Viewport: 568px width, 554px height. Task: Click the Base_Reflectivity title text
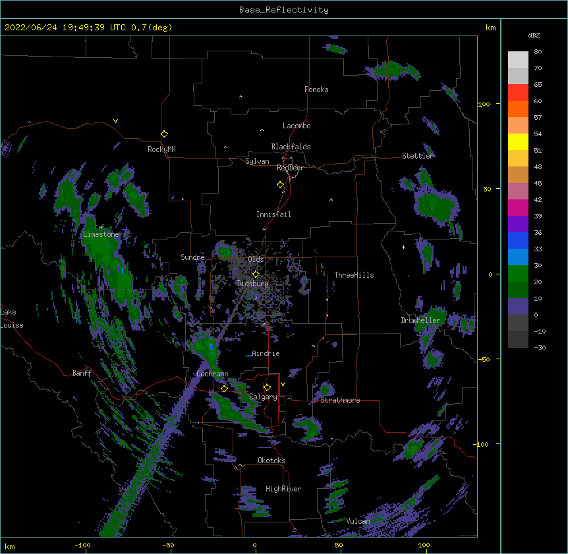tap(284, 10)
